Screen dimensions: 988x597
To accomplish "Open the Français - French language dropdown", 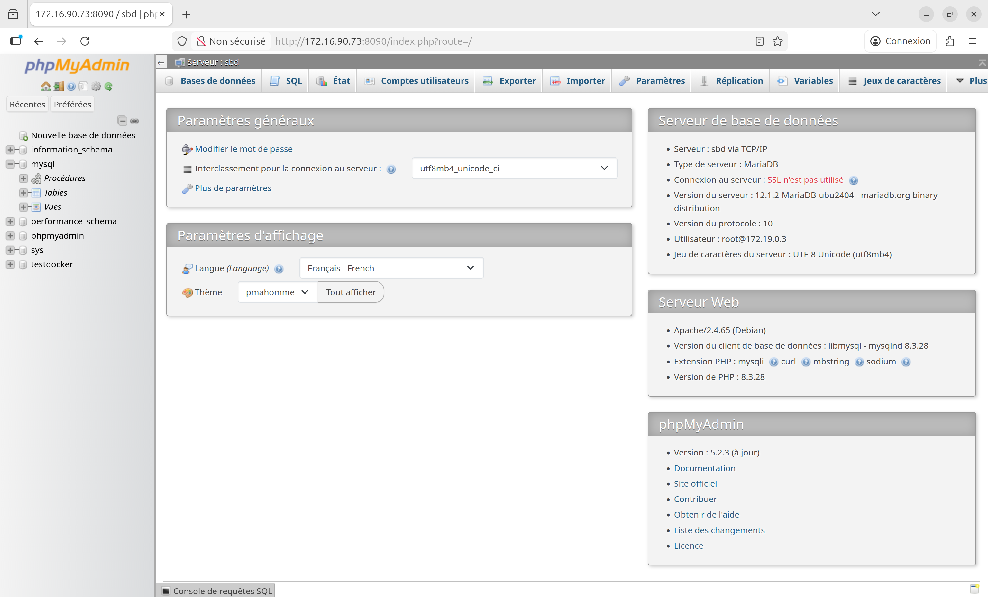I will click(391, 268).
